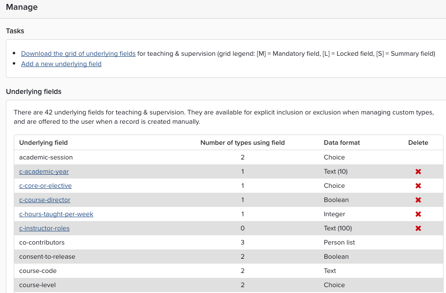The height and width of the screenshot is (293, 446).
Task: Click the Data format column header
Action: 341,143
